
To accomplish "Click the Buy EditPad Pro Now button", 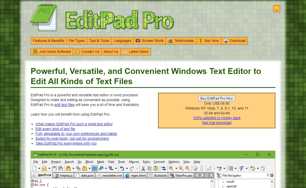I will 217,98.
